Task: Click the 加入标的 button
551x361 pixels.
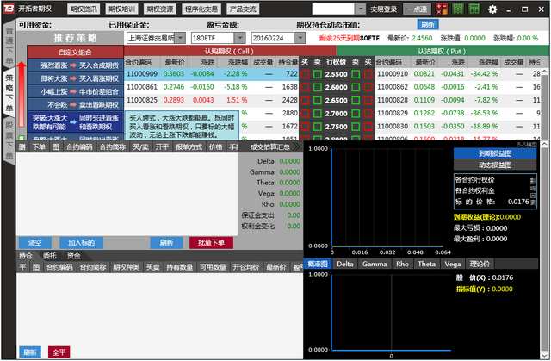Action: pyautogui.click(x=81, y=243)
